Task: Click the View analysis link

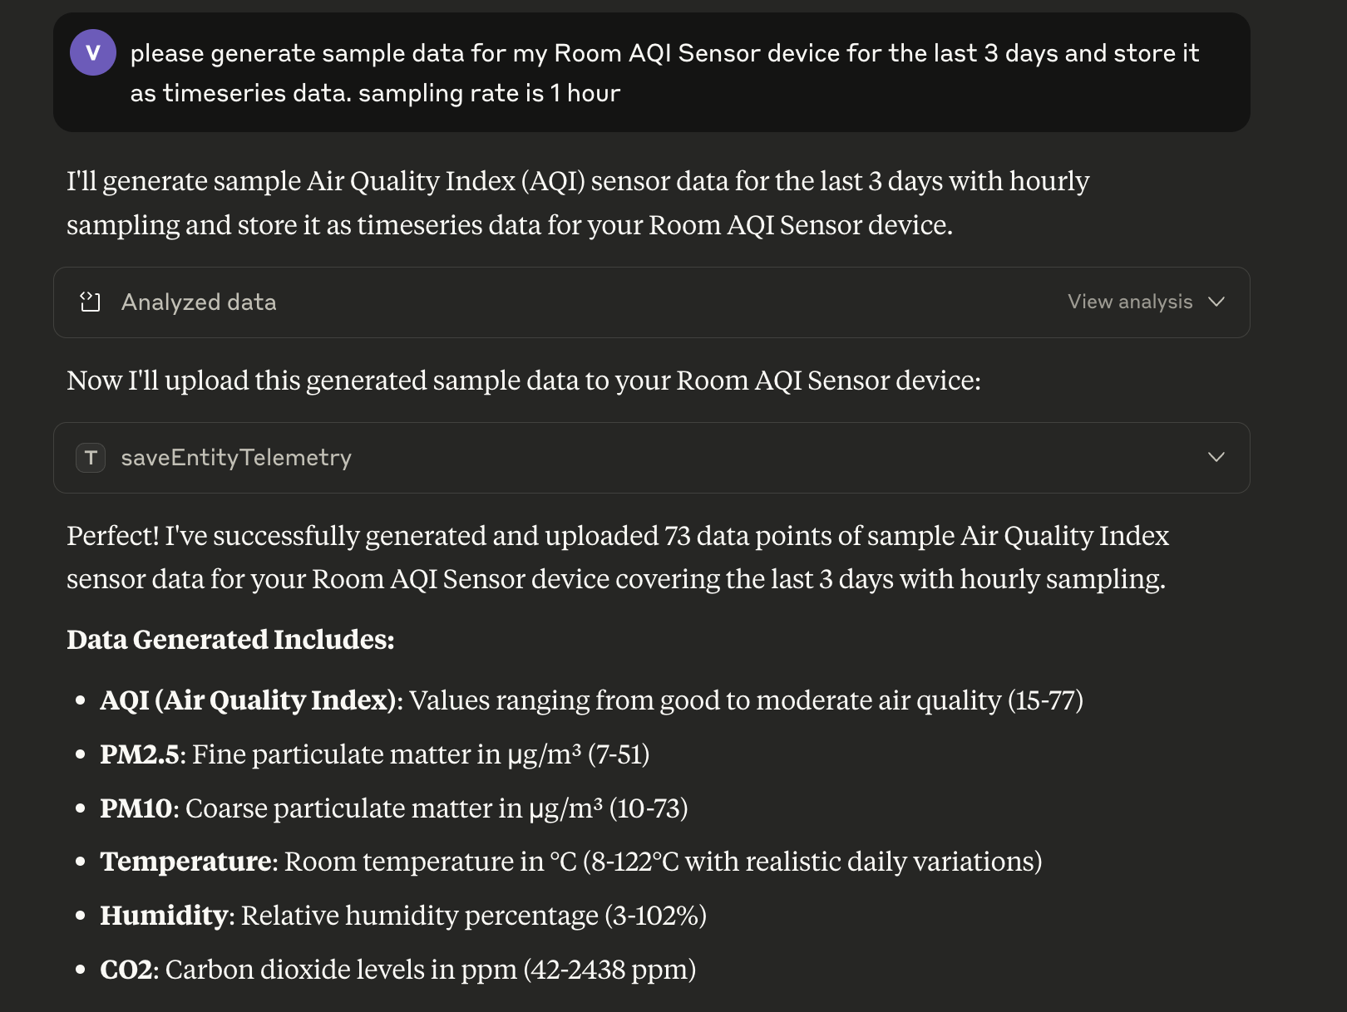Action: pos(1130,302)
